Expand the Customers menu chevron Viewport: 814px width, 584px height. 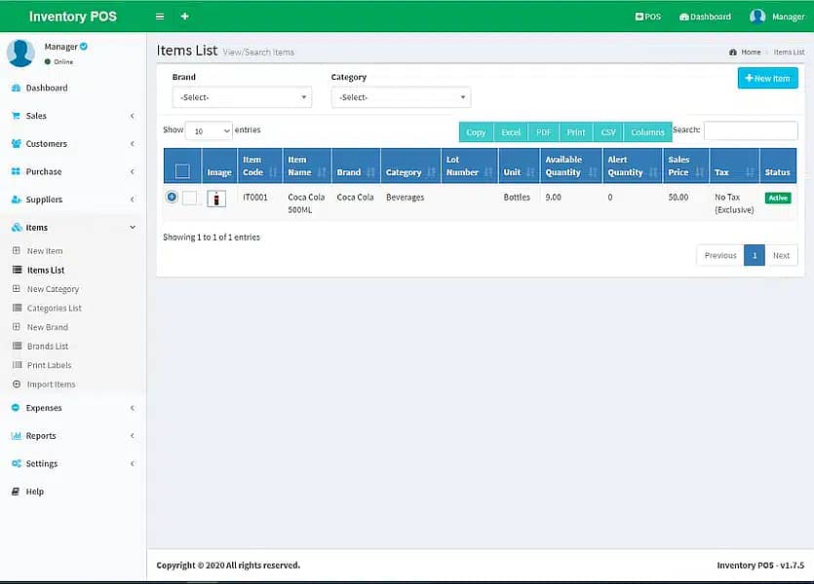click(x=133, y=143)
